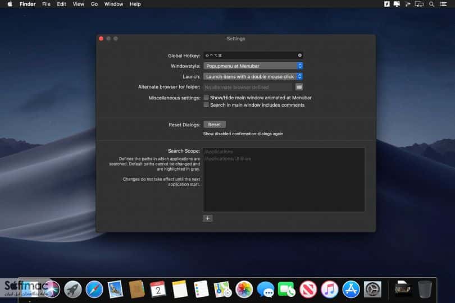Open the Music app in Dock
This screenshot has width=455, height=303.
coord(329,289)
